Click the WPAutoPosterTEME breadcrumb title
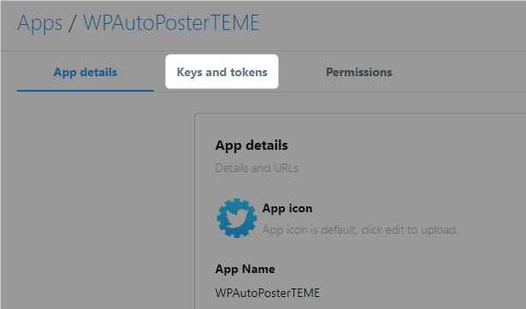This screenshot has width=526, height=309. (x=171, y=23)
